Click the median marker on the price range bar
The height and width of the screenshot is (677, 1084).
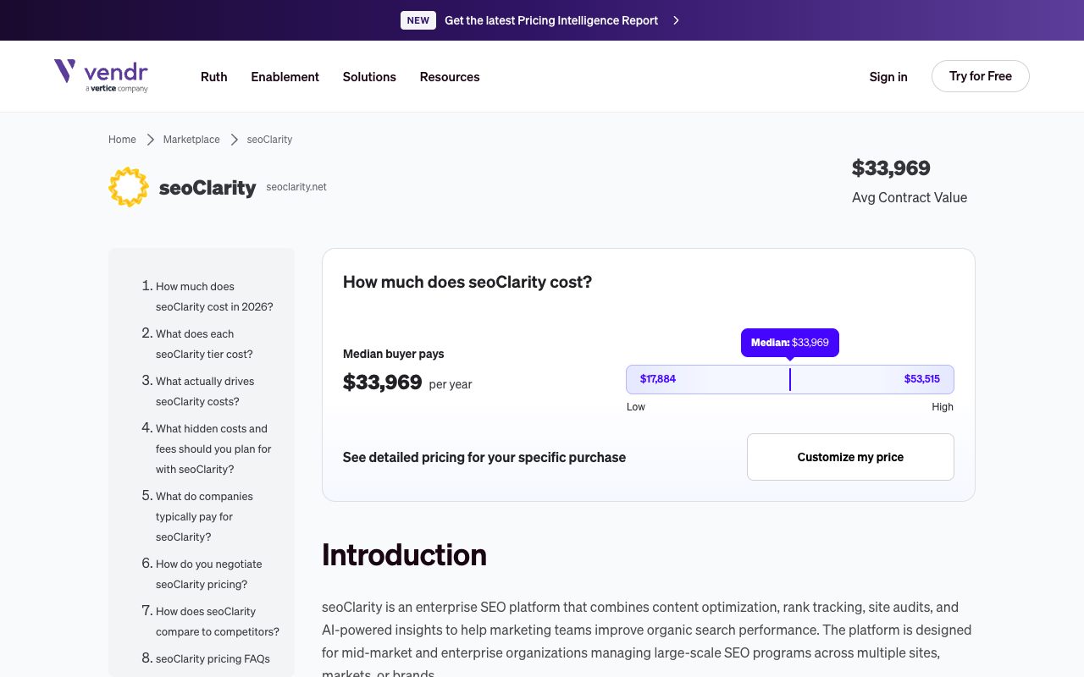(x=790, y=379)
